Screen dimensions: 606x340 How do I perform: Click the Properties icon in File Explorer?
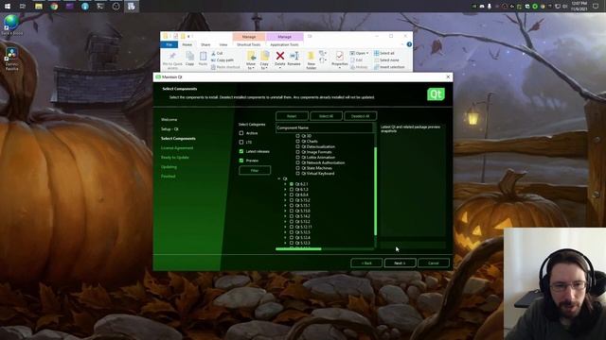click(339, 57)
